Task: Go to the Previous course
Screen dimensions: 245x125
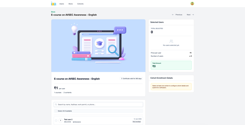Action: coord(179,15)
